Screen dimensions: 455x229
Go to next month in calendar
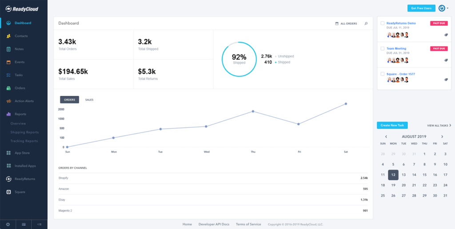click(x=442, y=137)
